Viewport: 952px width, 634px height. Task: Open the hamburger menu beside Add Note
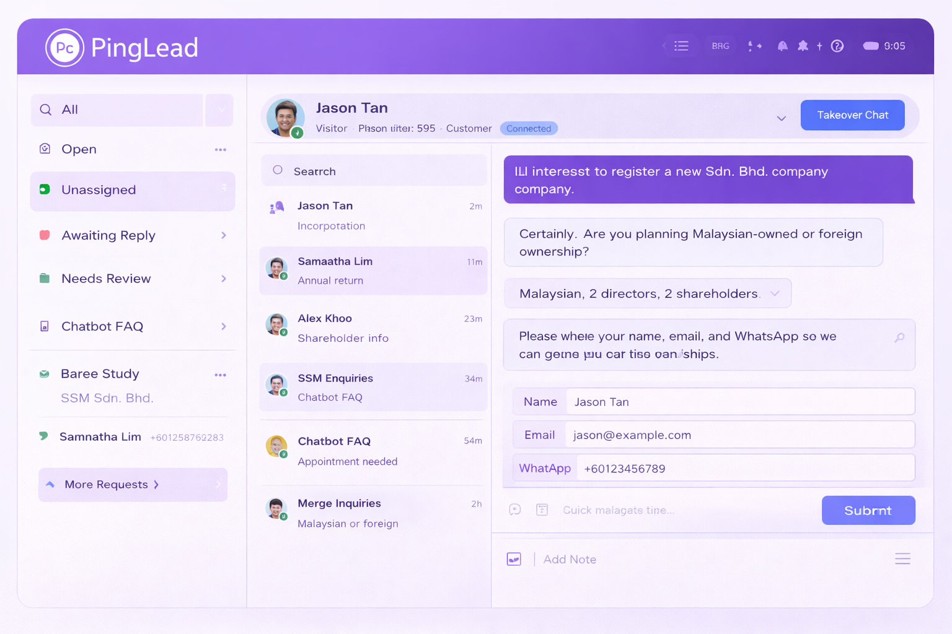point(902,559)
